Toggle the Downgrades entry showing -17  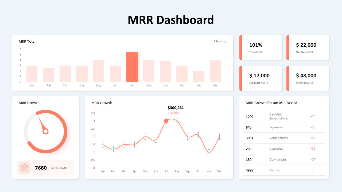click(x=284, y=159)
